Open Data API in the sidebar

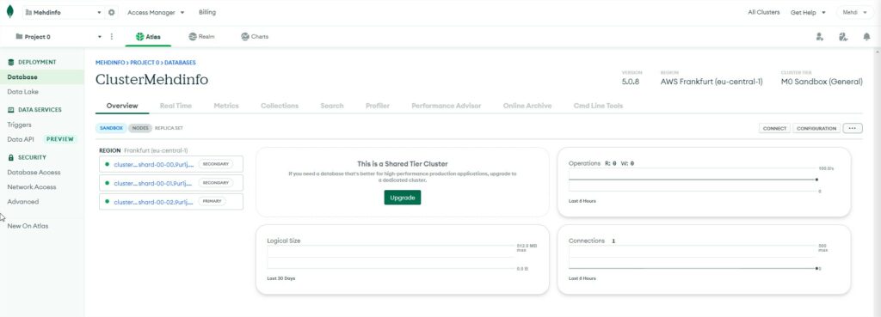tap(21, 139)
